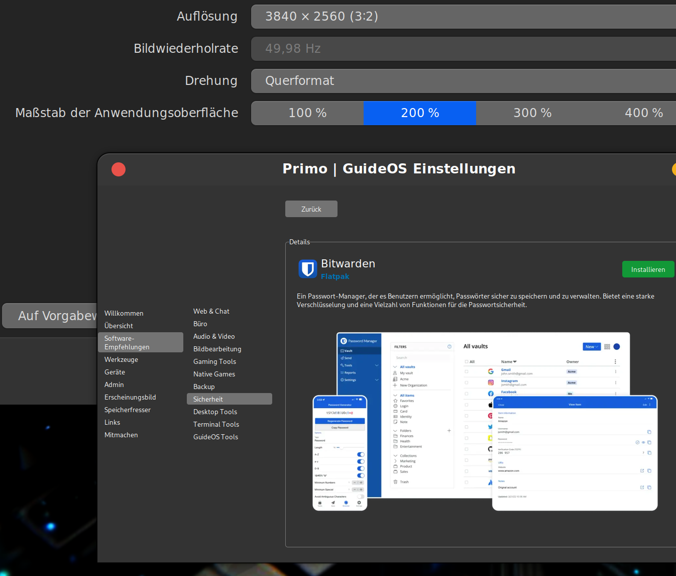Image resolution: width=676 pixels, height=576 pixels.
Task: Set interface scale to 100 %
Action: click(x=307, y=113)
